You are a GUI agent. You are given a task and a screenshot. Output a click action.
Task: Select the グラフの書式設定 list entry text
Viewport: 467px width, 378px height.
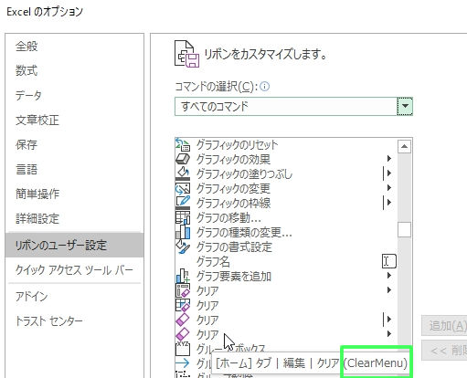click(x=234, y=247)
